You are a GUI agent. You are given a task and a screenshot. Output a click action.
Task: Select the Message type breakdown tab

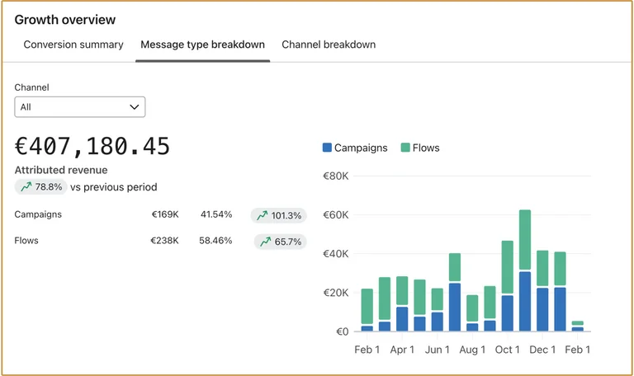(x=202, y=45)
